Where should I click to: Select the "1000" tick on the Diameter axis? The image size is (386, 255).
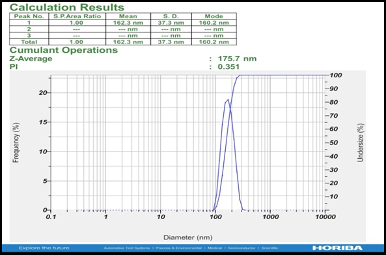(270, 217)
